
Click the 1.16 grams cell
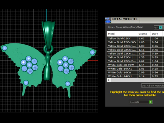[x=144, y=50]
